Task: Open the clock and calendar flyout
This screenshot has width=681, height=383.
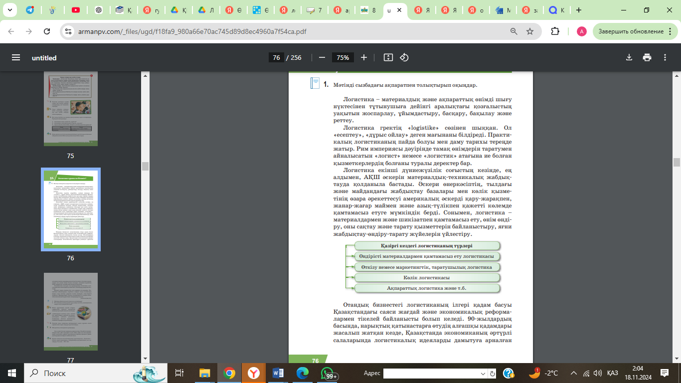Action: pos(638,373)
